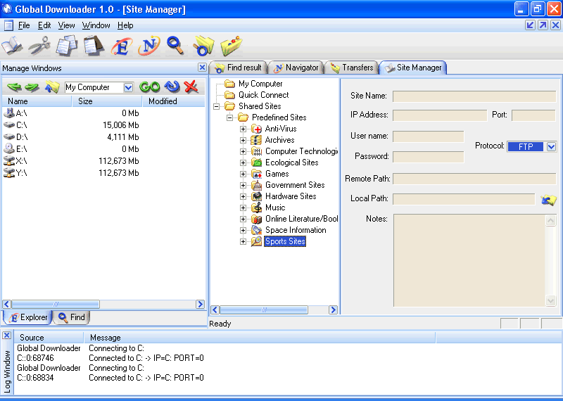Switch to the Transfers tab

click(x=352, y=68)
